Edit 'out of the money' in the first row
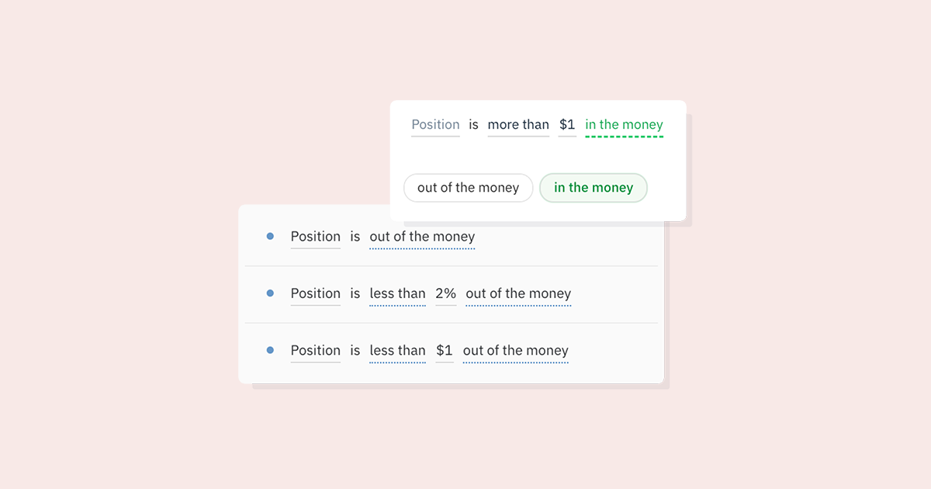The width and height of the screenshot is (931, 489). click(422, 237)
